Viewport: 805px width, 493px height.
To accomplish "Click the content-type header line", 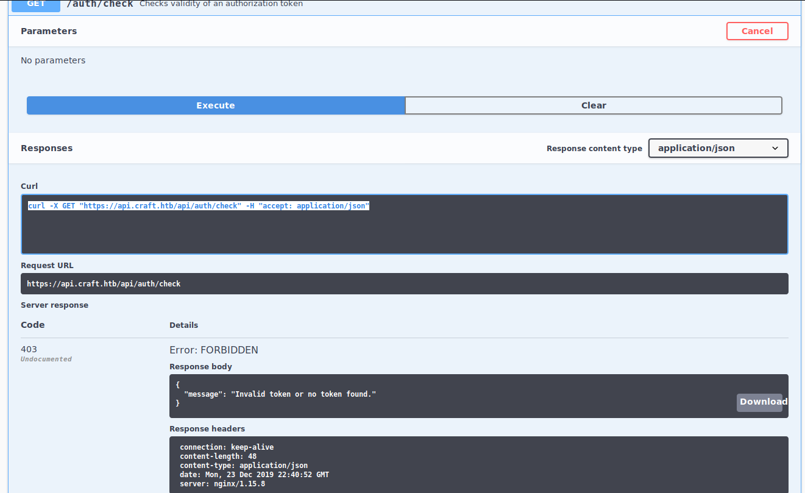I will coord(244,466).
